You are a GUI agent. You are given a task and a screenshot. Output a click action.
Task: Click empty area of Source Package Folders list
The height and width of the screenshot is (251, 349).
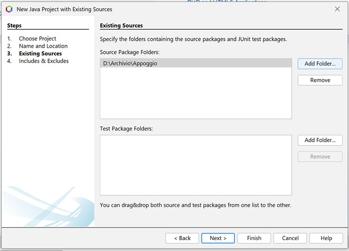pos(196,93)
